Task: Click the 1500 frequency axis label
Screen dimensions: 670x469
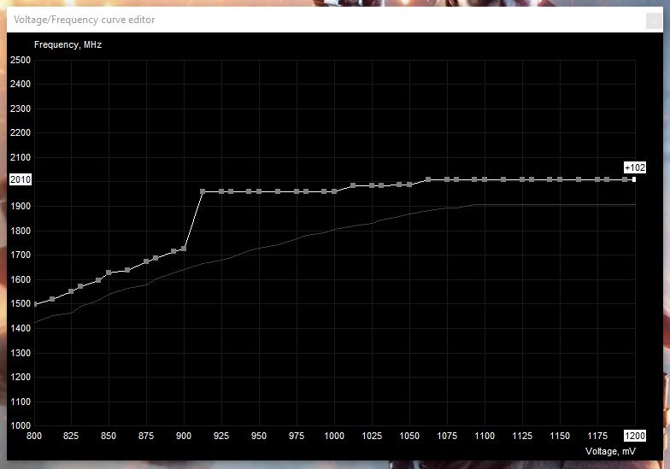Action: click(21, 304)
